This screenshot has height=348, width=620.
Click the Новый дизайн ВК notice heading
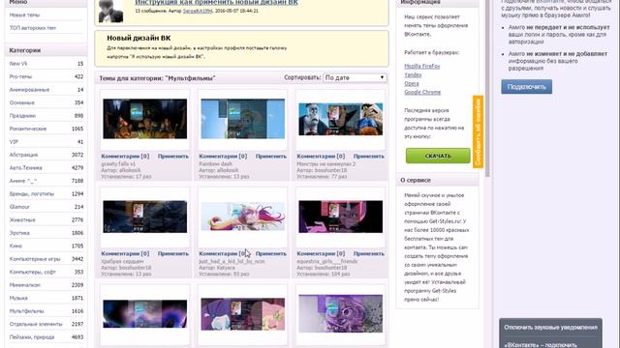click(x=139, y=39)
